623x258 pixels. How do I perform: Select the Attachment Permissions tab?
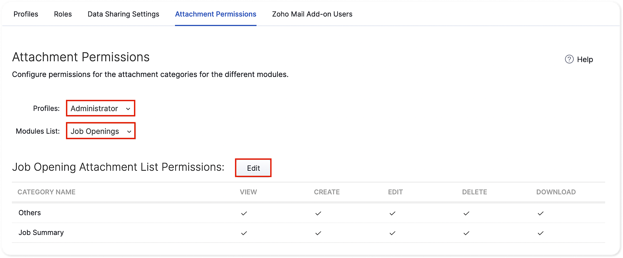click(x=216, y=14)
